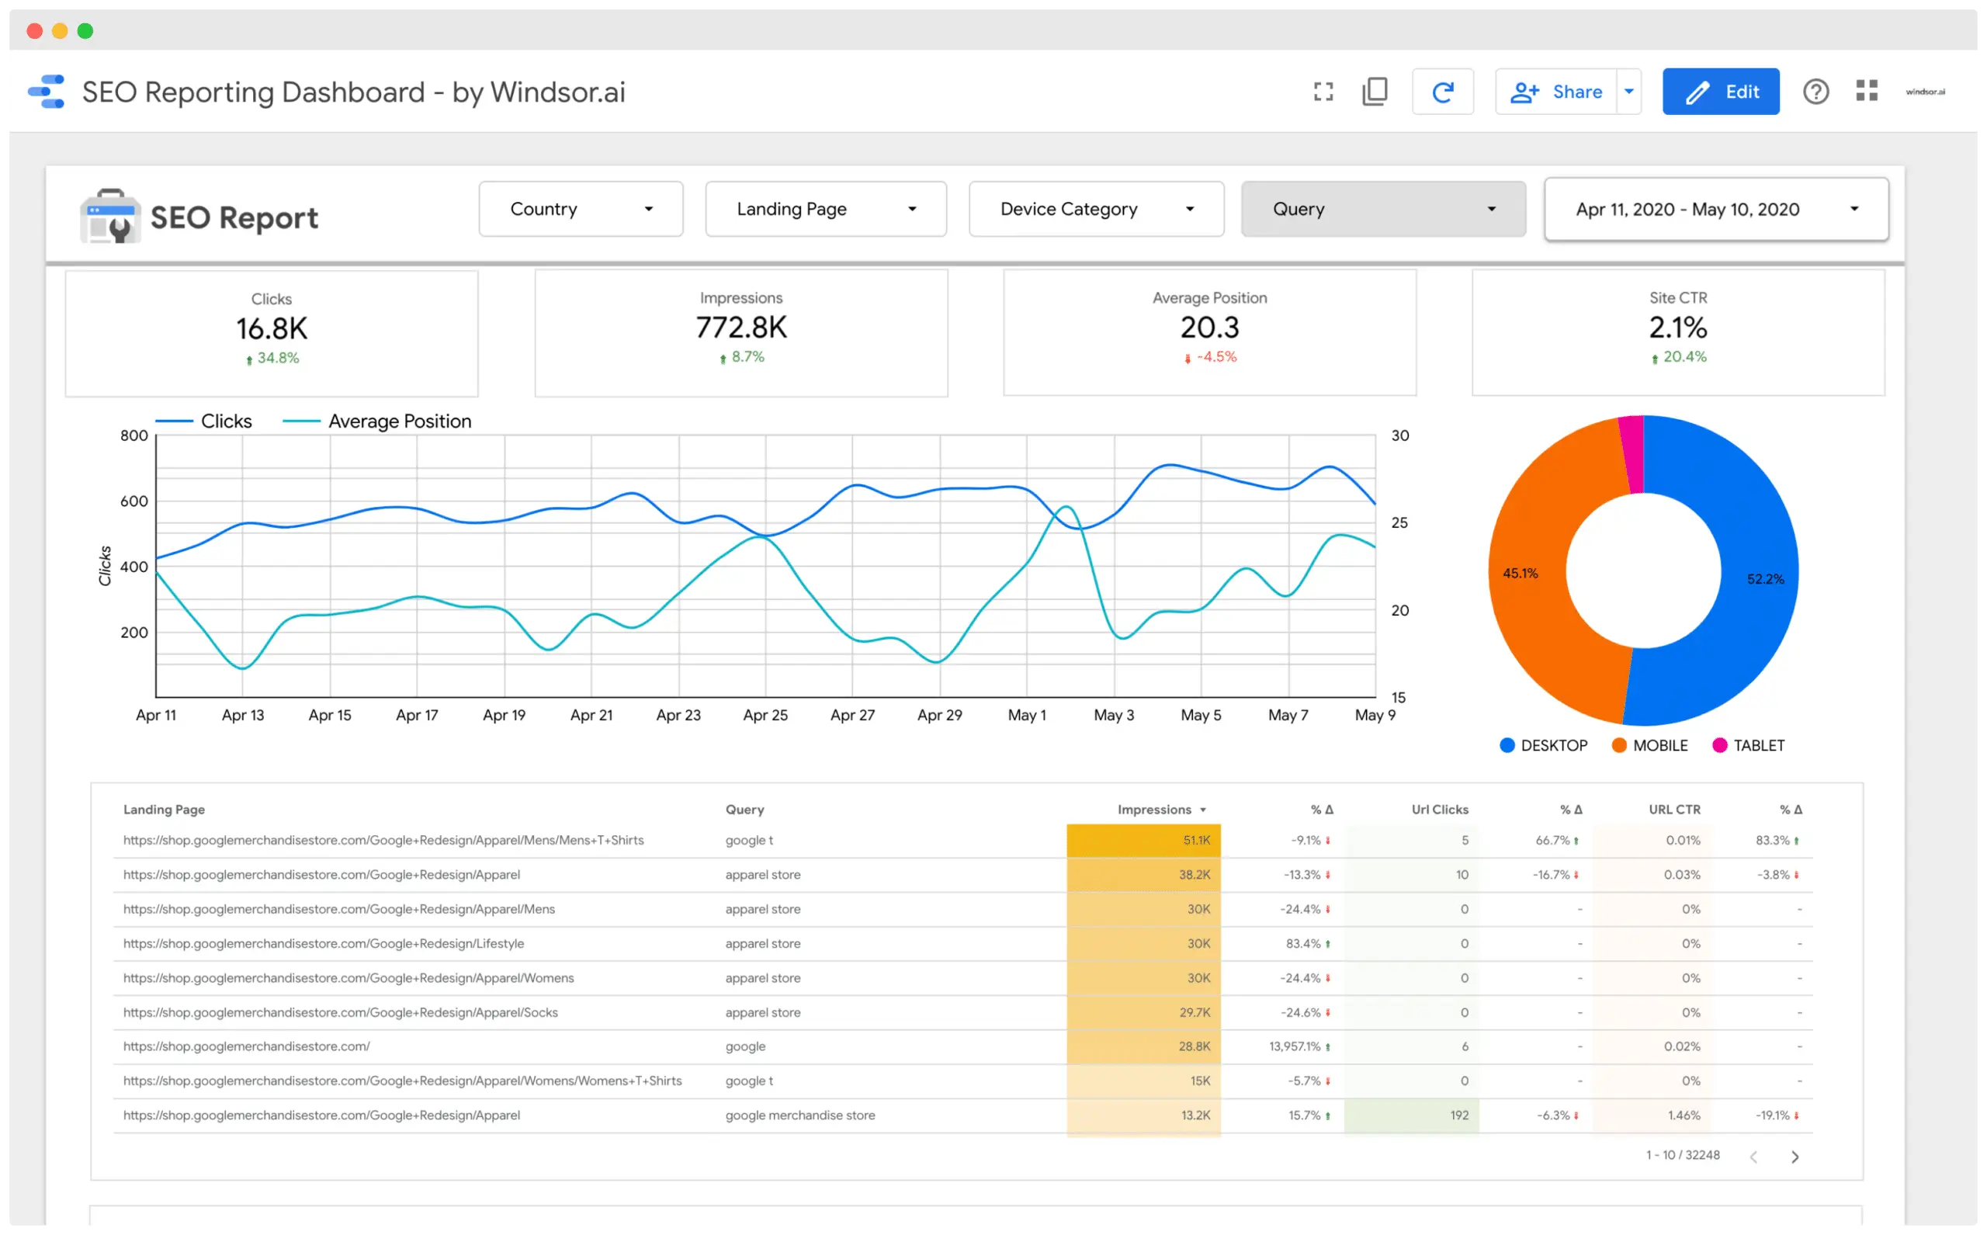Click the help question mark icon

pos(1813,91)
